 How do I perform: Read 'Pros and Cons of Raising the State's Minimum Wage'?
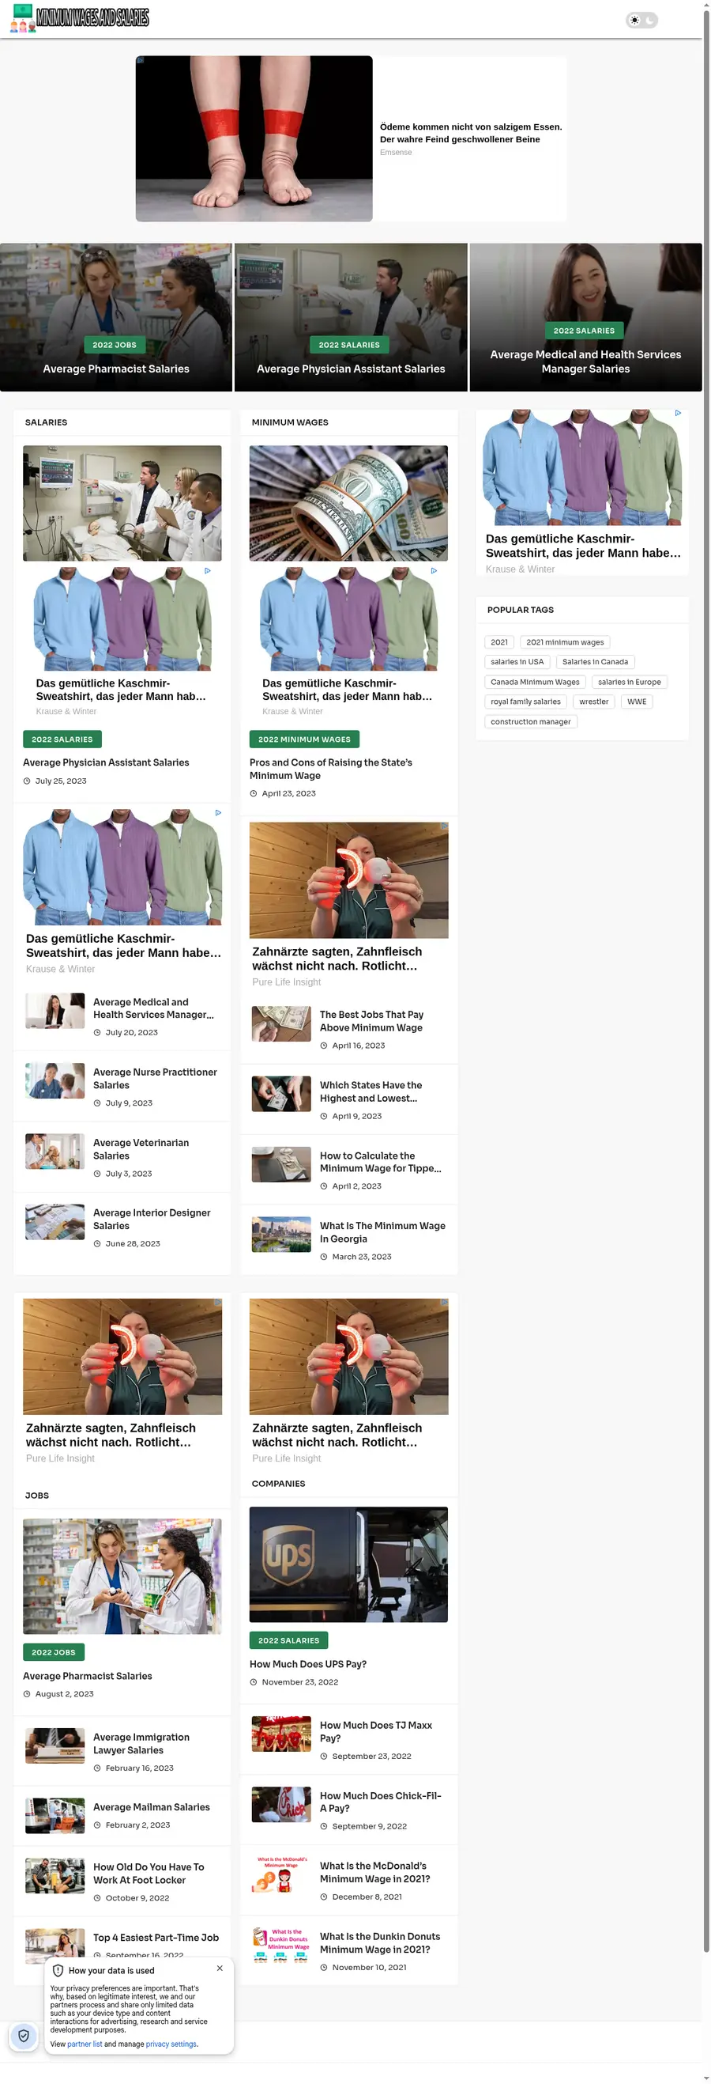click(x=331, y=769)
